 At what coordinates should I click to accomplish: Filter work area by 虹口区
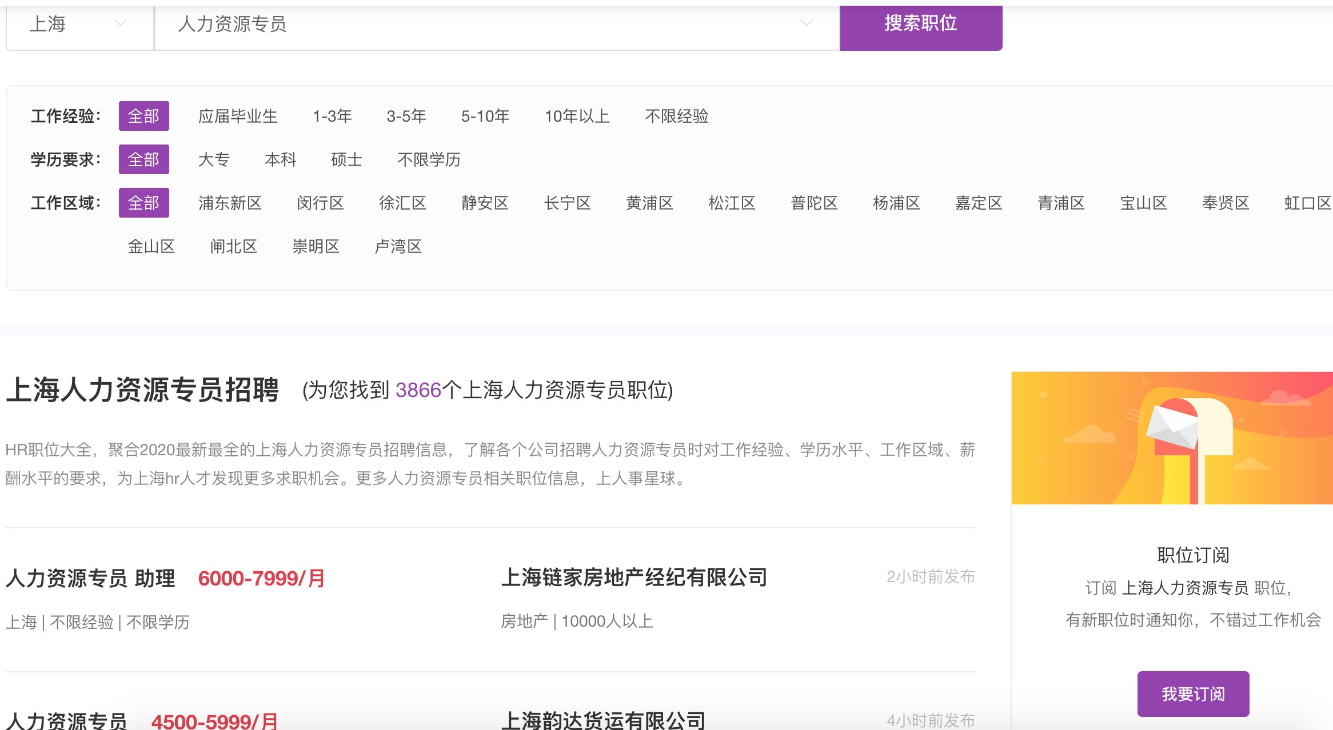[1308, 203]
